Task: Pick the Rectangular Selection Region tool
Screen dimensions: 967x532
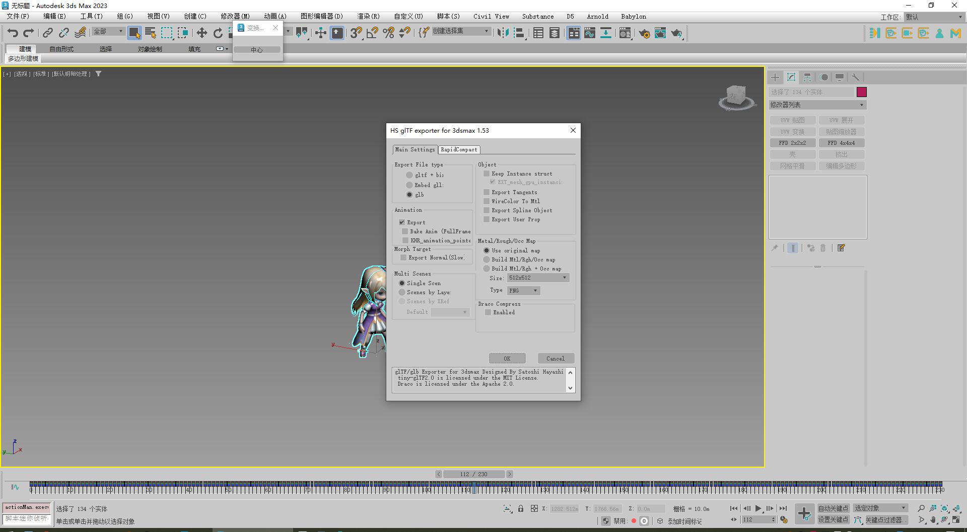Action: tap(167, 33)
